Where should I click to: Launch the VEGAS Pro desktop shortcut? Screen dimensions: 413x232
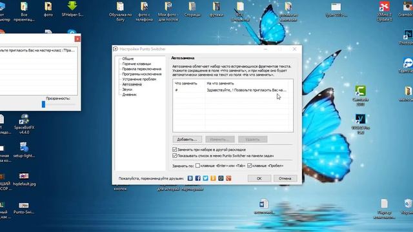(x=360, y=124)
